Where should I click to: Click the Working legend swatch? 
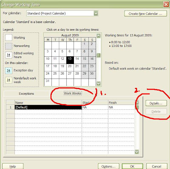[x=8, y=38]
